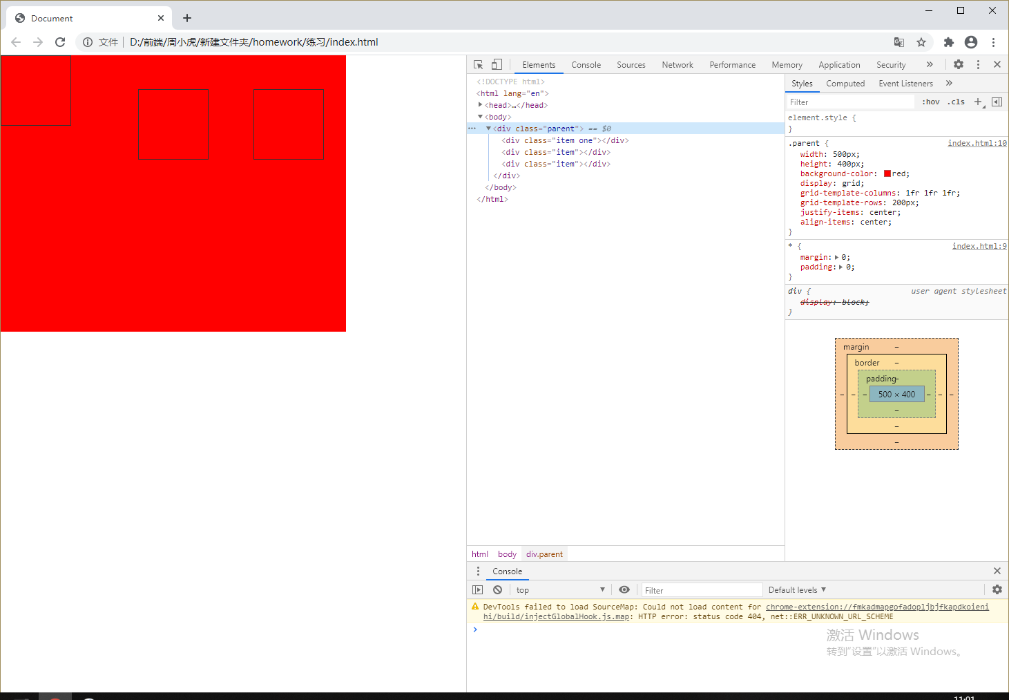This screenshot has height=700, width=1009.
Task: Open the Chrome profile avatar icon
Action: coord(971,42)
